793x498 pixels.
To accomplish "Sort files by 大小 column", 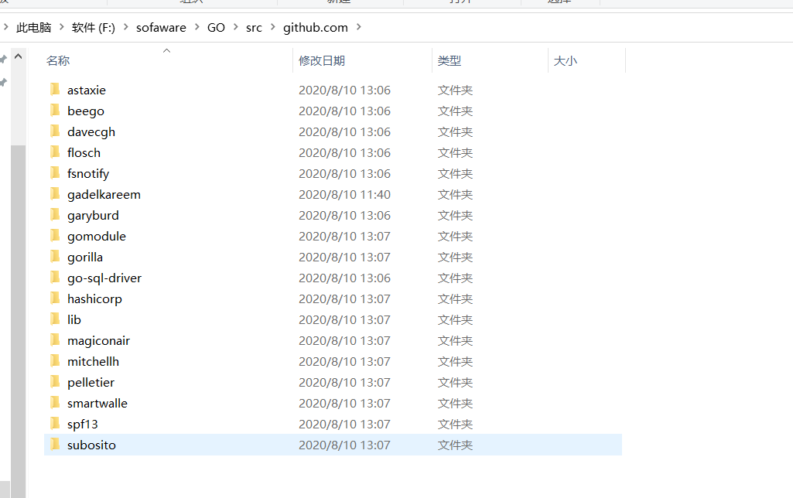I will [x=565, y=60].
